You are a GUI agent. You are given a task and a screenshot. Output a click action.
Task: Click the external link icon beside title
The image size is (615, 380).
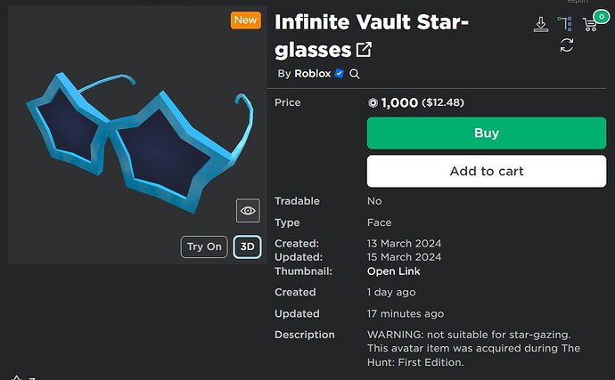(x=364, y=50)
